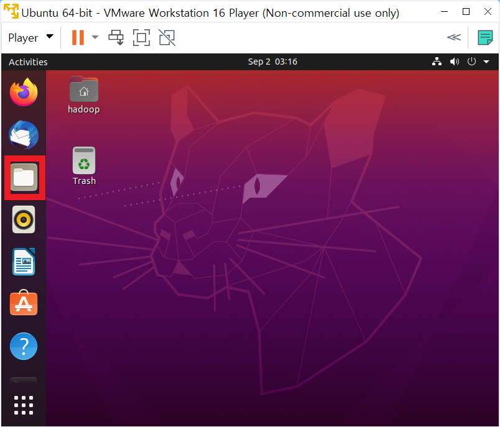Close the VMware Player window
This screenshot has width=500, height=427.
[x=488, y=12]
